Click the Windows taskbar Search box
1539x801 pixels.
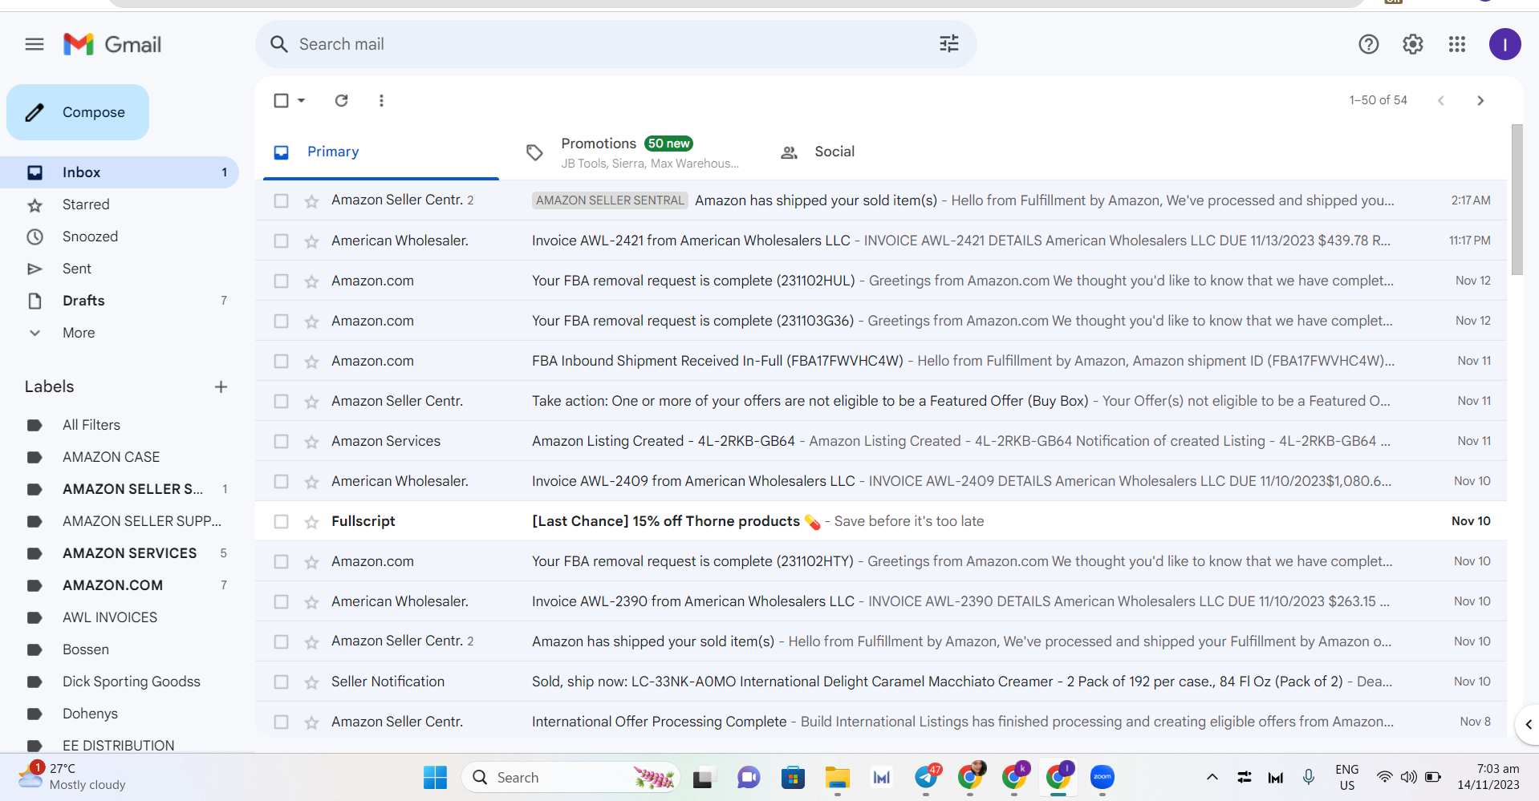571,777
